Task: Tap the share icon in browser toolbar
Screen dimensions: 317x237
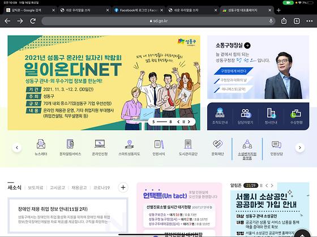Action: coord(284,21)
